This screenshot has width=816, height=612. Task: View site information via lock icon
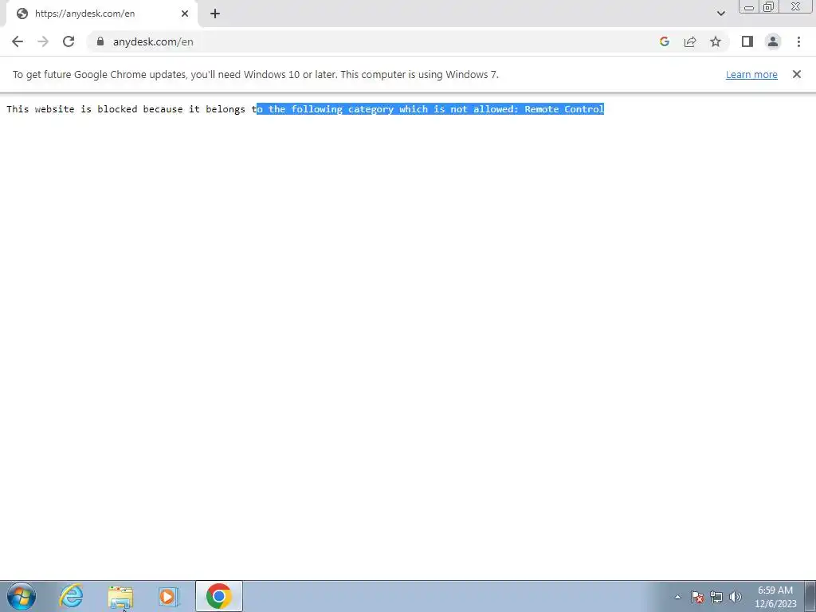pos(100,41)
